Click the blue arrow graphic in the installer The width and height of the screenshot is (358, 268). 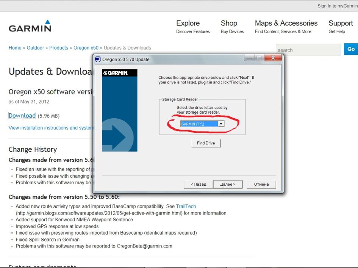tap(117, 135)
